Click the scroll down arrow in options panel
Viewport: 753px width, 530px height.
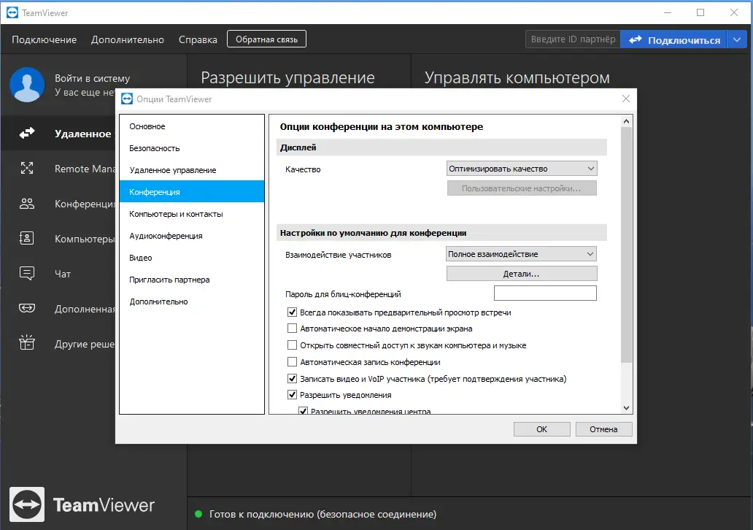click(x=626, y=408)
